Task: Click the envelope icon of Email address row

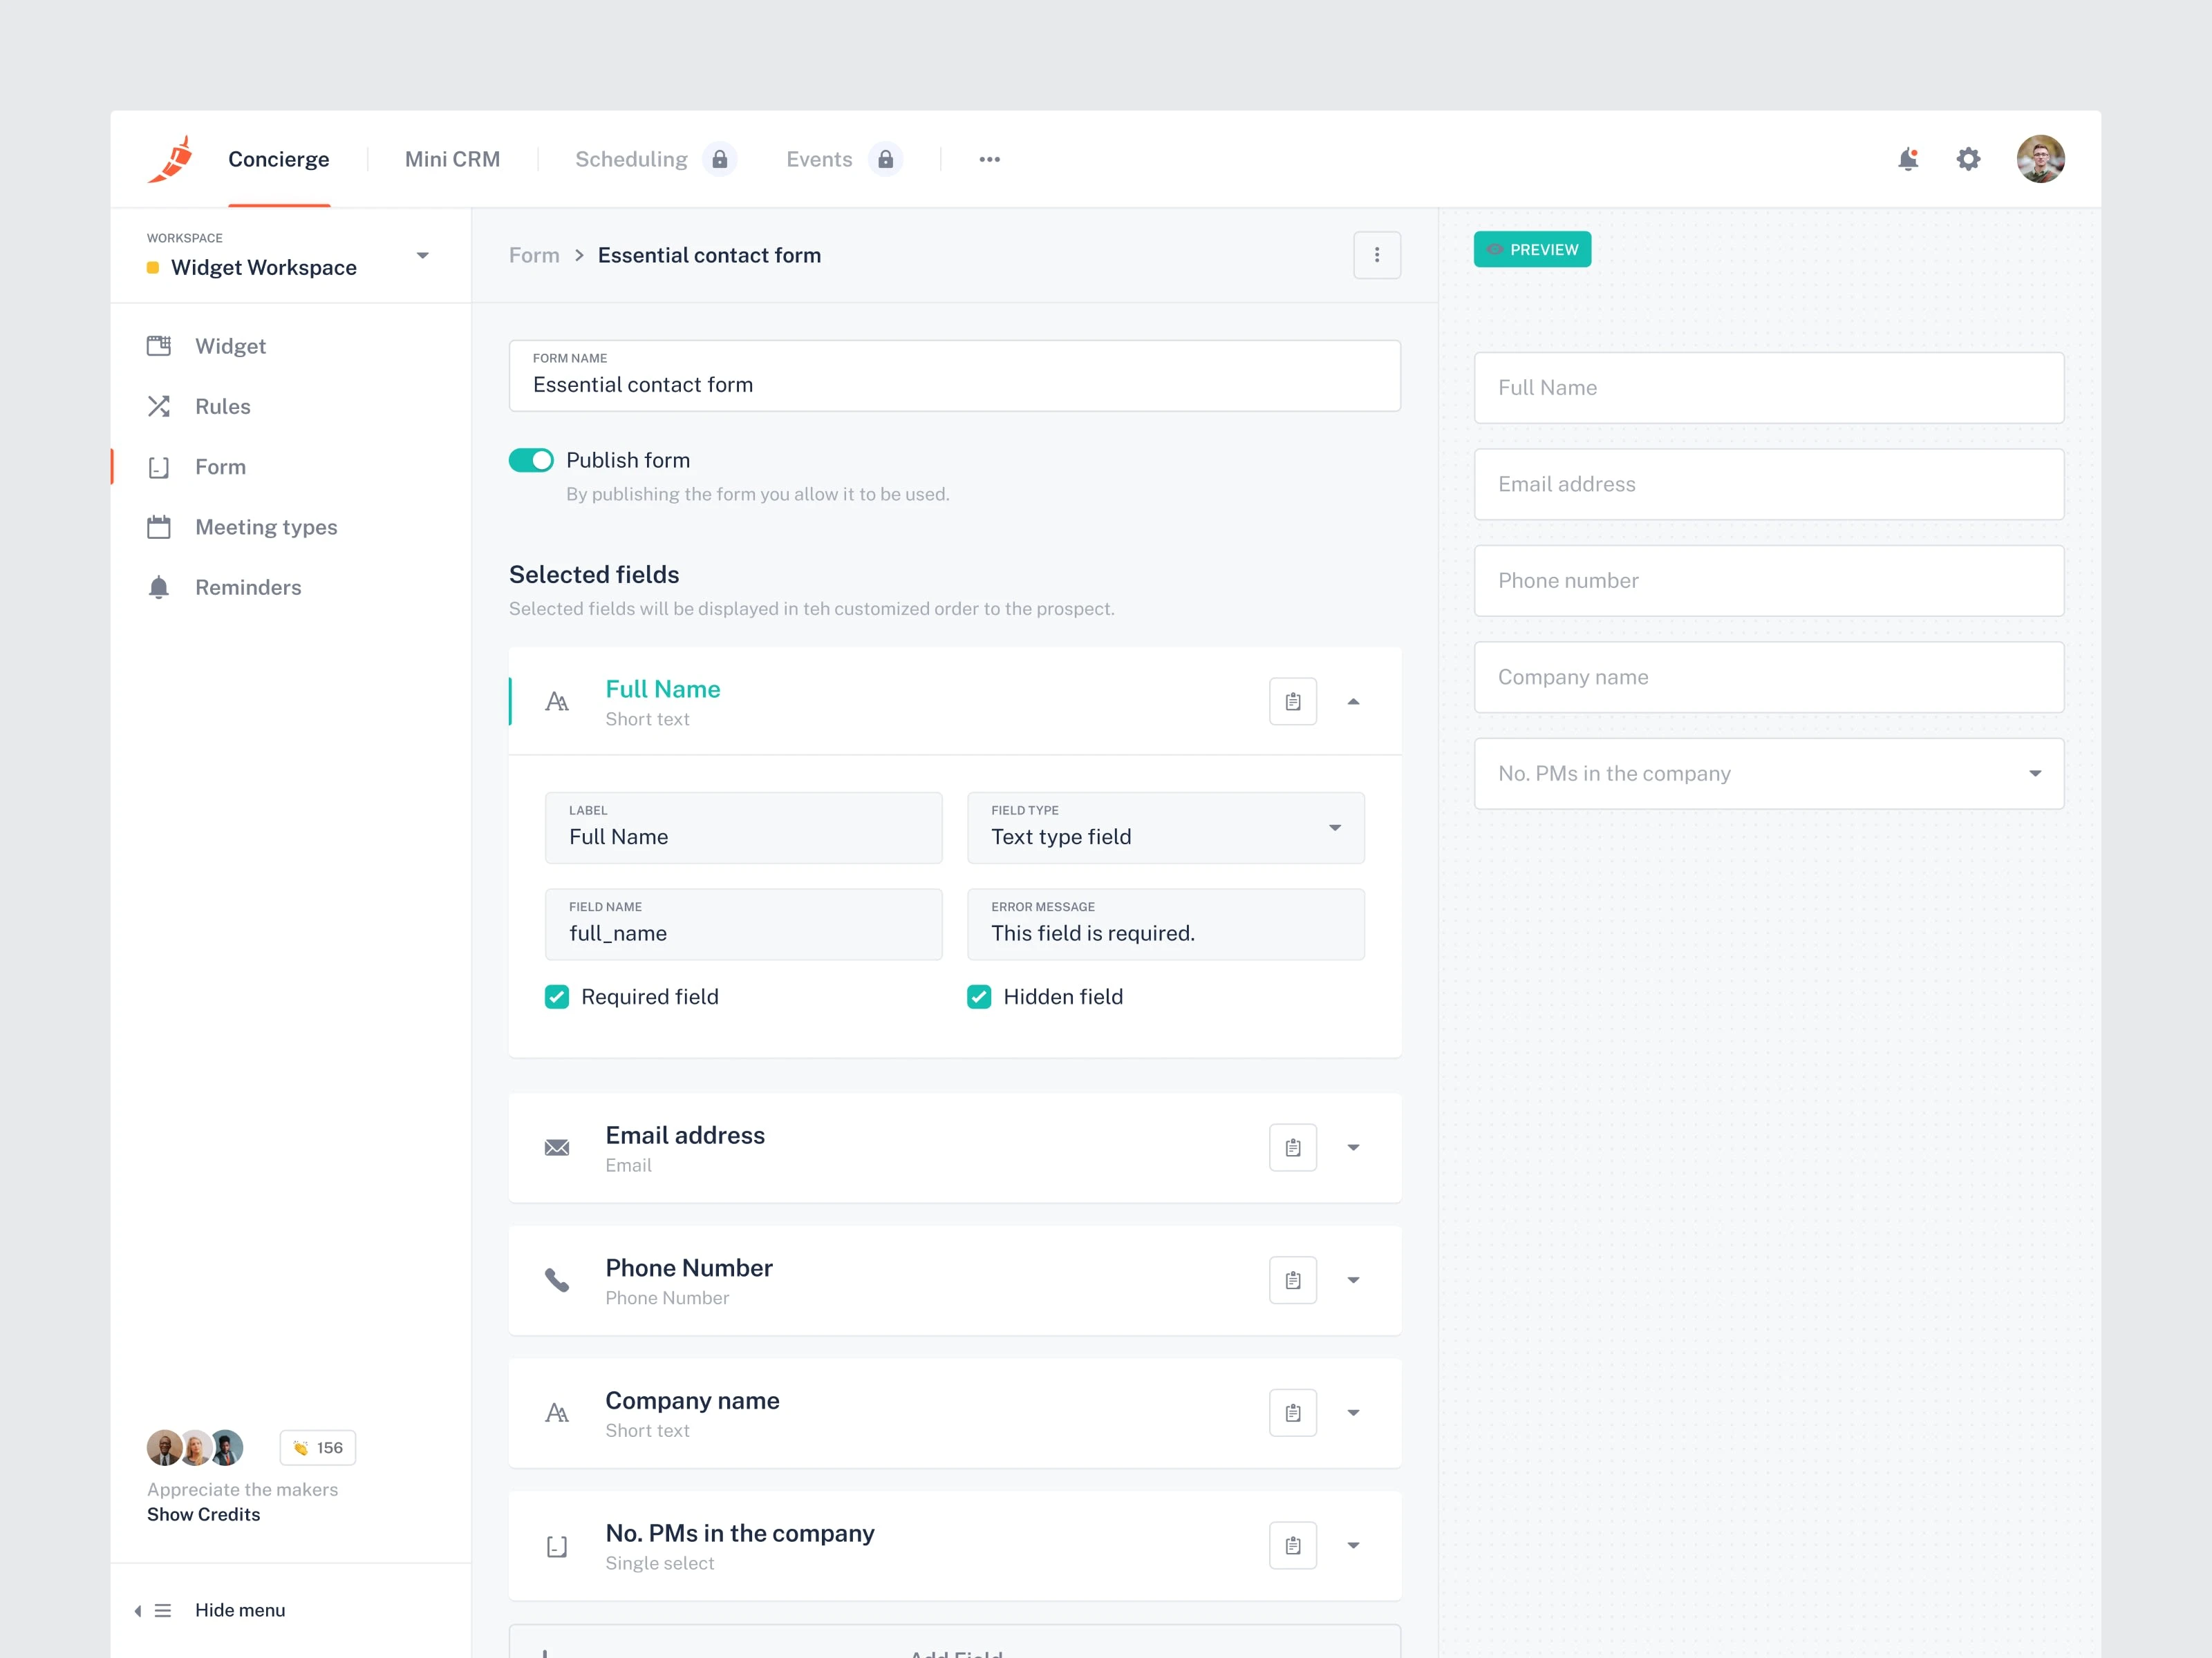Action: pyautogui.click(x=557, y=1147)
